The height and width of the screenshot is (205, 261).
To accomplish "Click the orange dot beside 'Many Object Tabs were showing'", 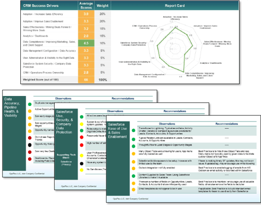I will 134,154.
